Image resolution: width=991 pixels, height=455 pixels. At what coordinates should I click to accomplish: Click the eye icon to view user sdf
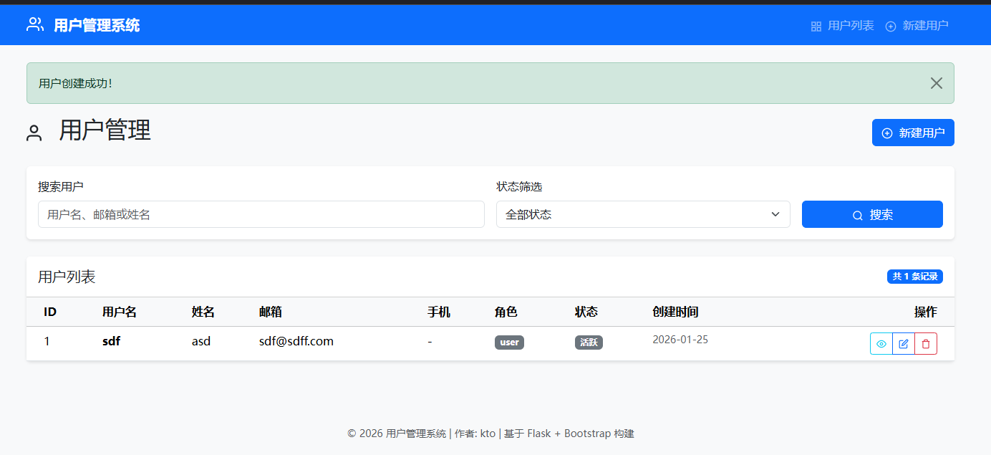[881, 343]
